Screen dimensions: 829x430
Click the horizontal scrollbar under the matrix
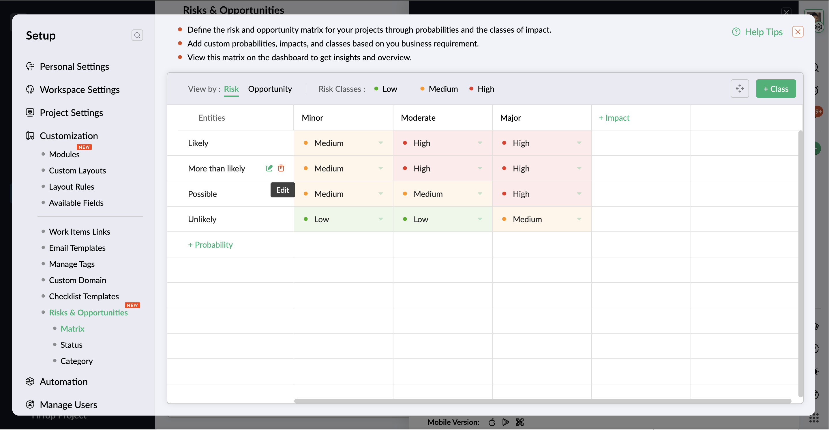point(542,401)
